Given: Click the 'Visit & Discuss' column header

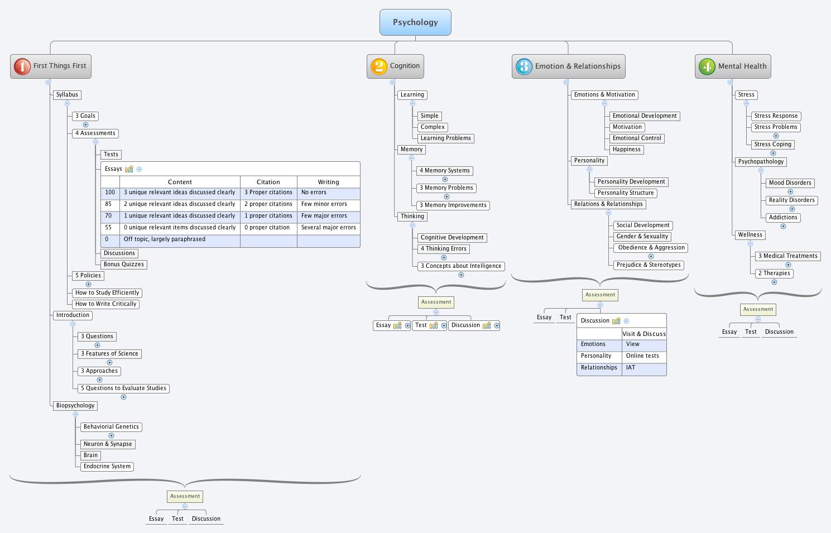Looking at the screenshot, I should coord(644,334).
